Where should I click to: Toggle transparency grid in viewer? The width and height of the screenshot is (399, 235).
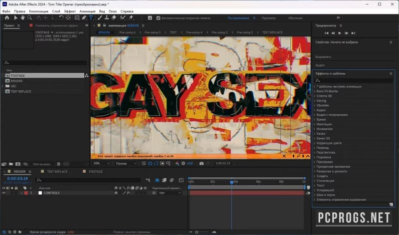(x=150, y=164)
